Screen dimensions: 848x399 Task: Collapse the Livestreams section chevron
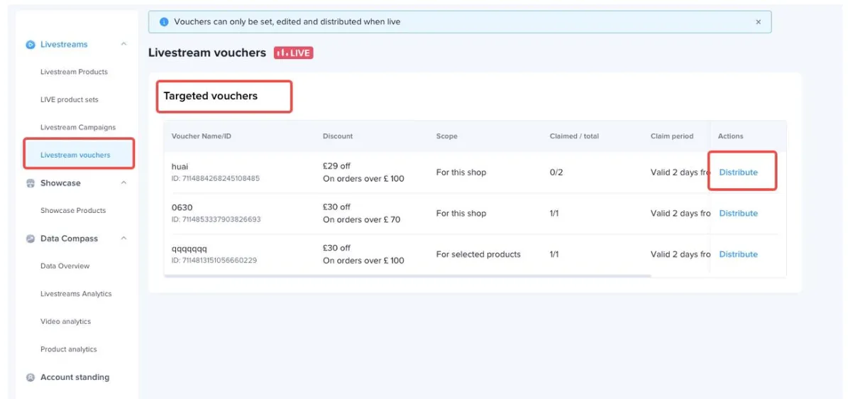click(124, 45)
